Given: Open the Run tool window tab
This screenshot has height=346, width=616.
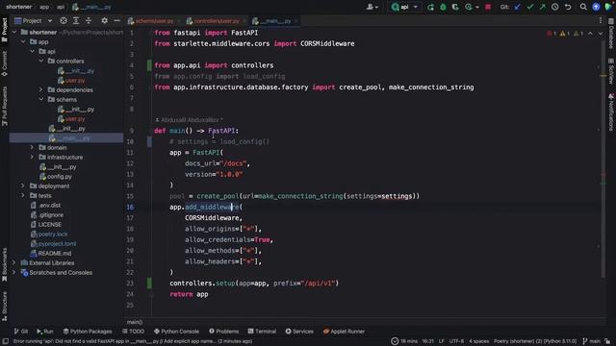Looking at the screenshot, I should 45,332.
